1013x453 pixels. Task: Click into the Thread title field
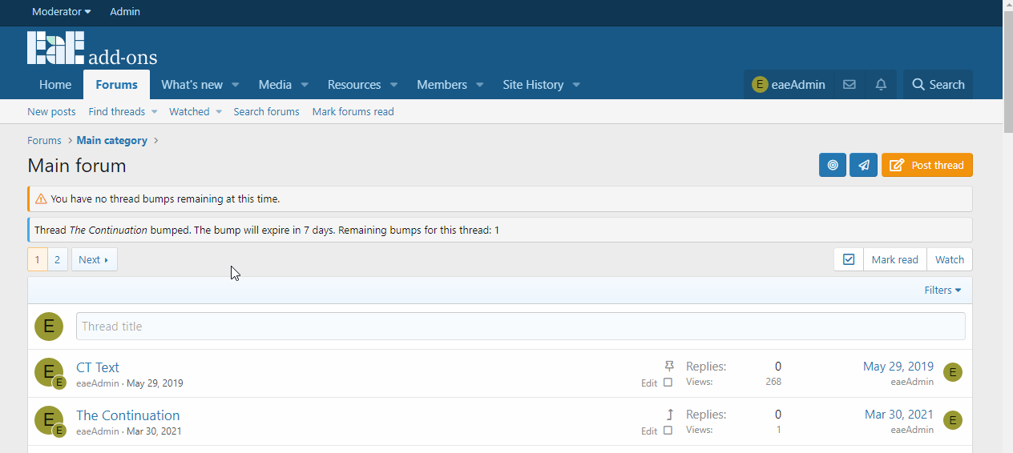coord(520,327)
